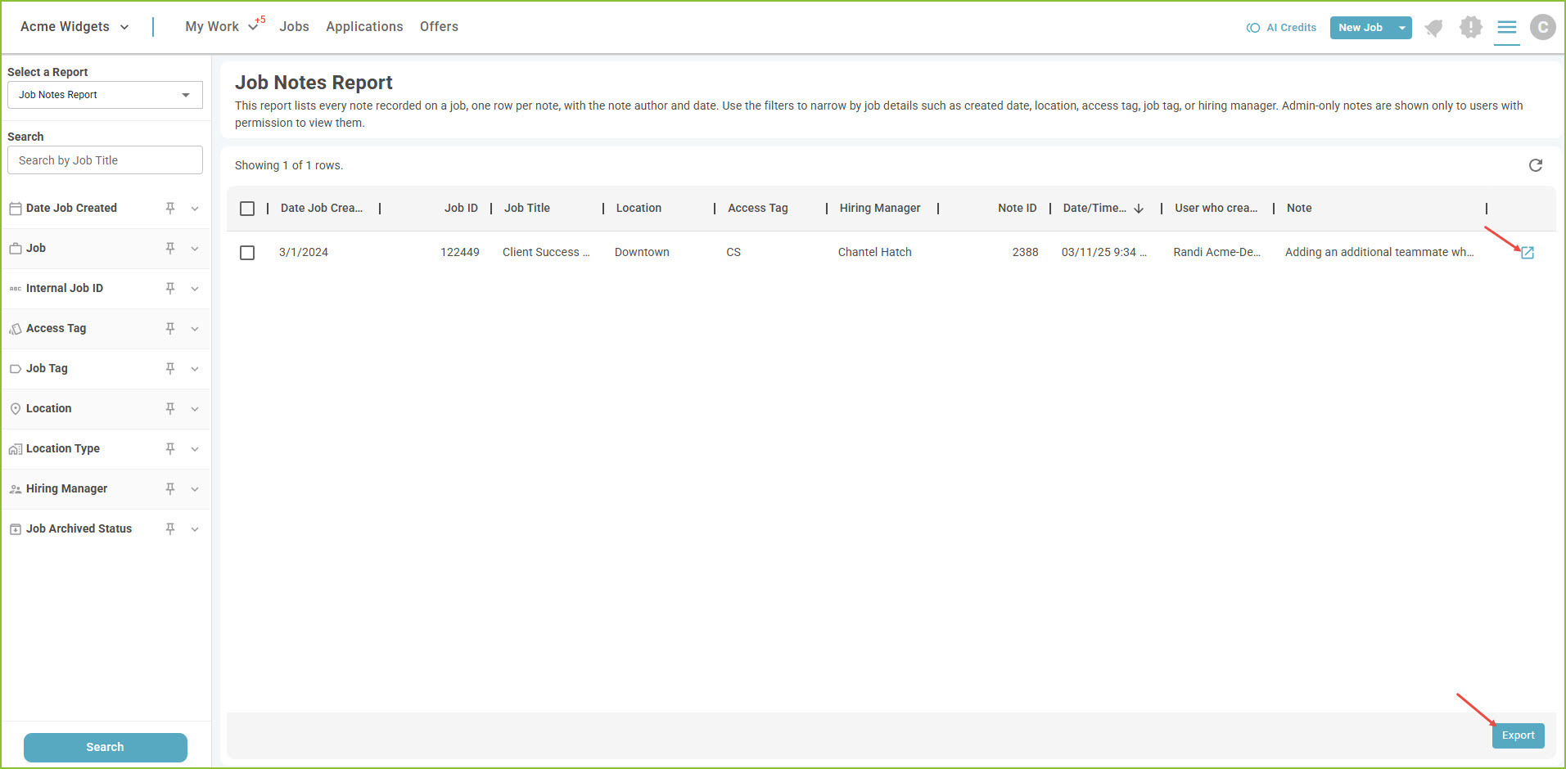Sort by Location column header
The image size is (1566, 769).
pos(639,208)
